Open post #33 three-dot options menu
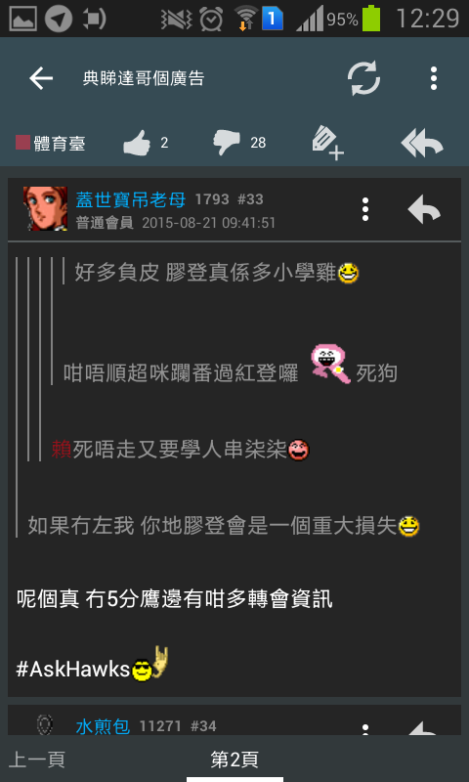 (365, 209)
